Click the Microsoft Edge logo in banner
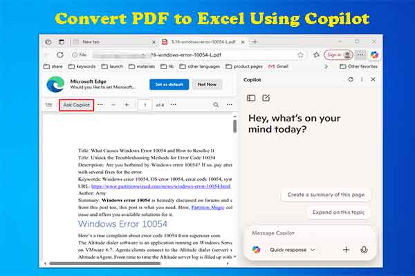Image resolution: width=415 pixels, height=276 pixels. [55, 84]
